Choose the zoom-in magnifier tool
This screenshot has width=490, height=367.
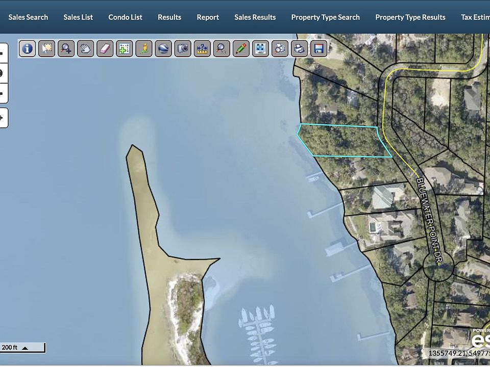pos(66,49)
